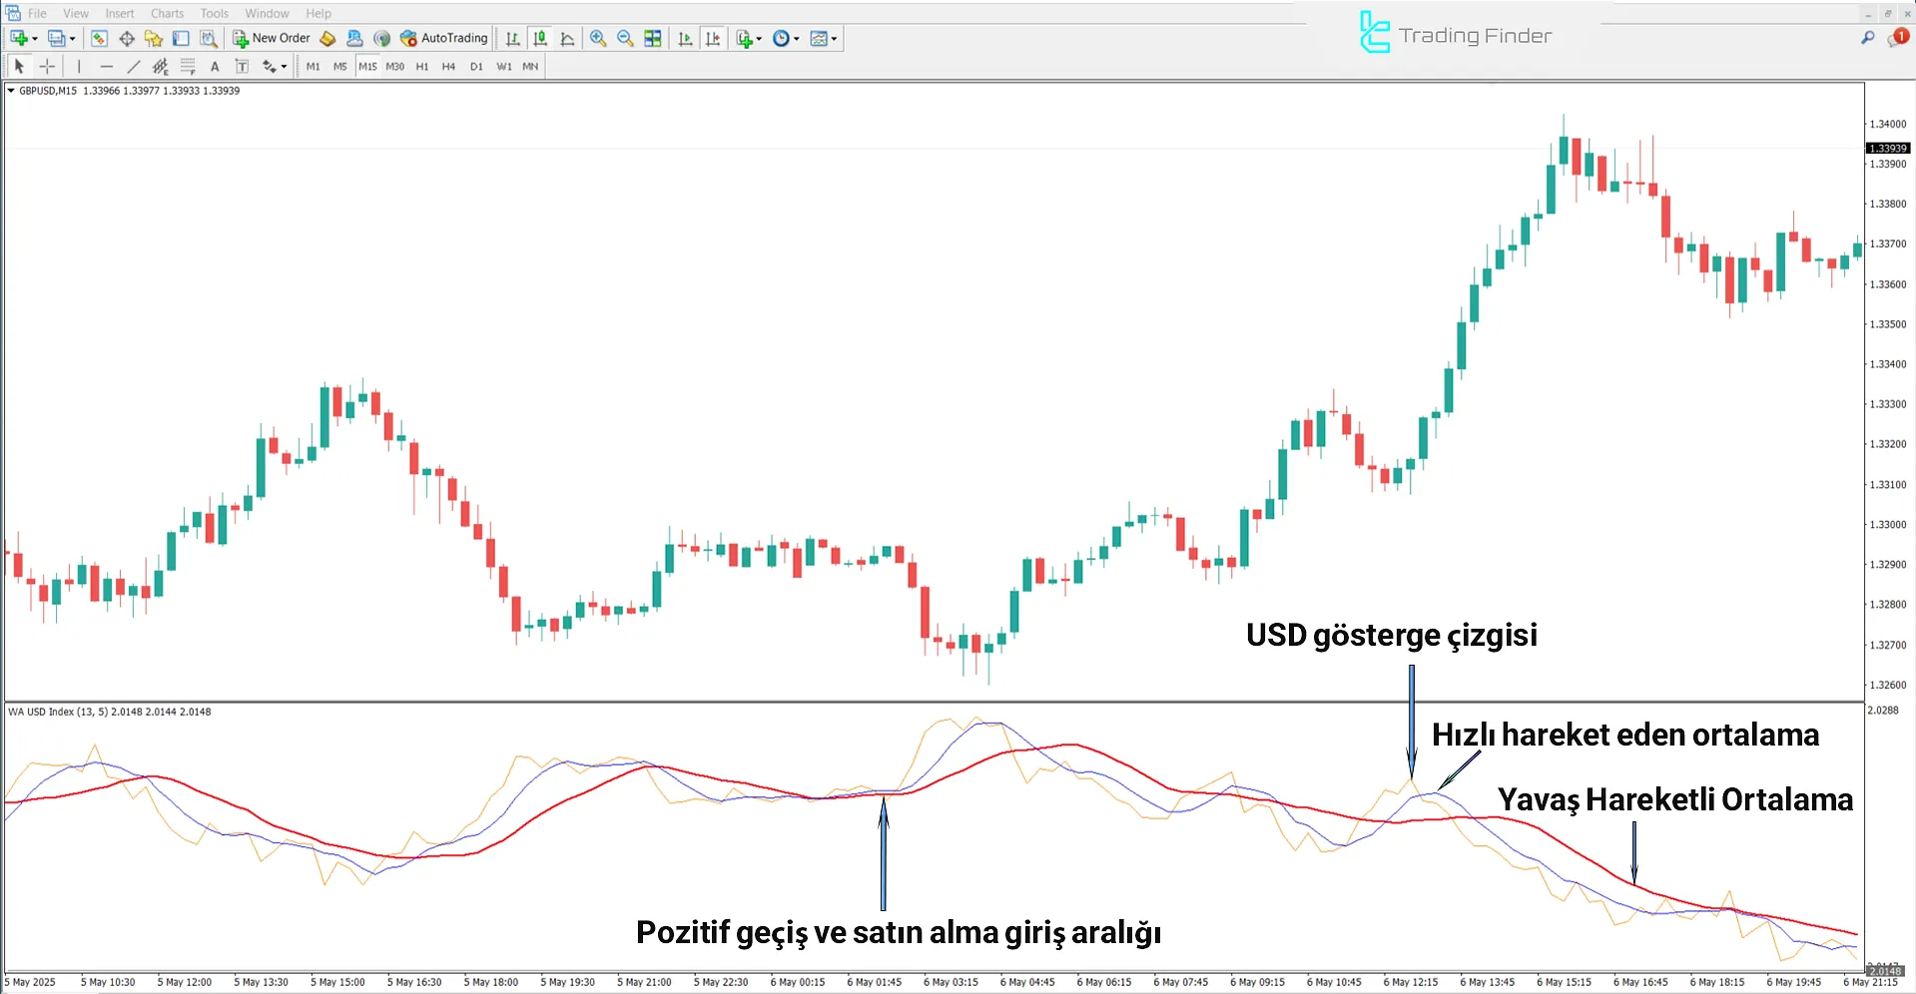The image size is (1916, 994).
Task: Select the H4 timeframe button
Action: (448, 66)
